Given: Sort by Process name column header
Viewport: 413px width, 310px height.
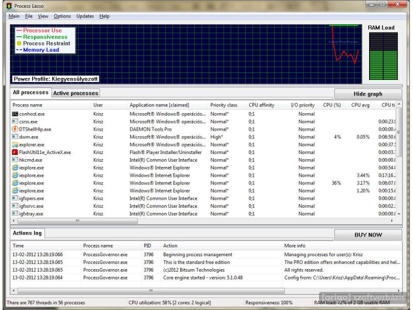Looking at the screenshot, I should coord(51,105).
